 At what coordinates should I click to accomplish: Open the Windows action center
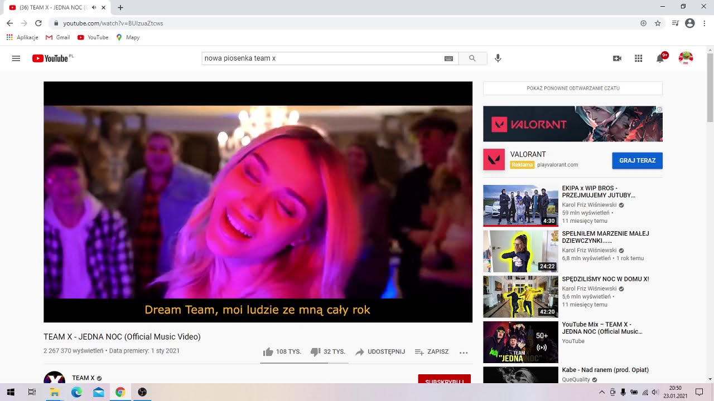tap(699, 392)
